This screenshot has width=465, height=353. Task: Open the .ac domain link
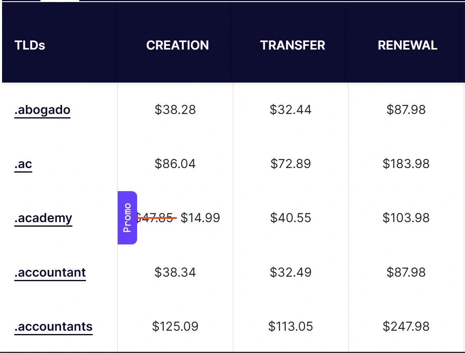coord(23,164)
